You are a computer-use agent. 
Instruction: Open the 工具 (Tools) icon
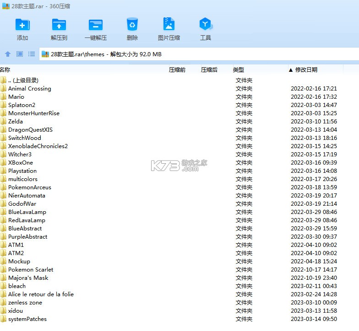[x=206, y=24]
